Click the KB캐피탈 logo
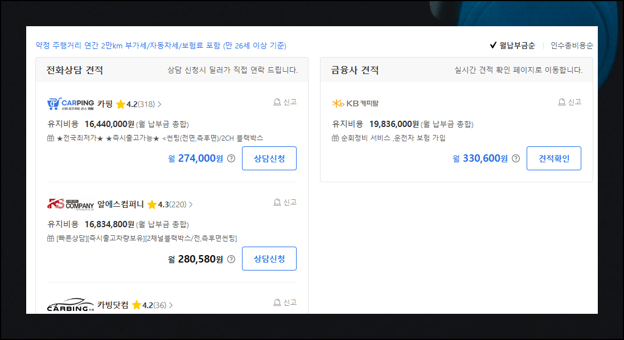Viewport: 624px width, 340px height. click(x=355, y=104)
